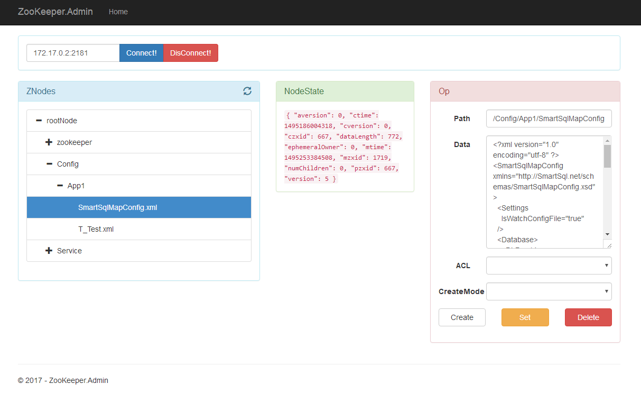The height and width of the screenshot is (393, 641).
Task: Click the Create button
Action: [462, 317]
